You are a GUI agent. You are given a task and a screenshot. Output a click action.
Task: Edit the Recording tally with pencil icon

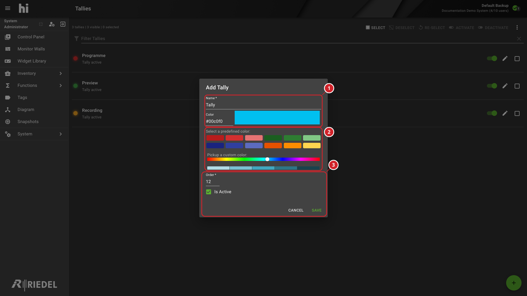[505, 113]
